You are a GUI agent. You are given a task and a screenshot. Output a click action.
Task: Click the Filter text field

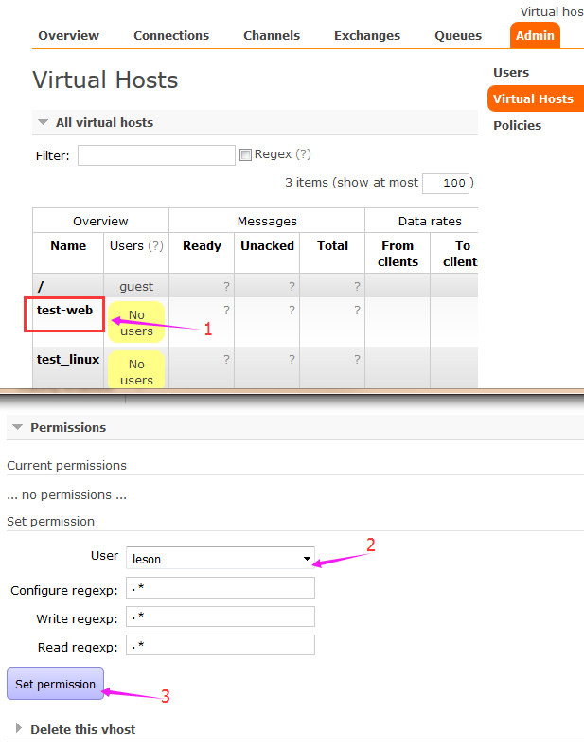(x=156, y=155)
